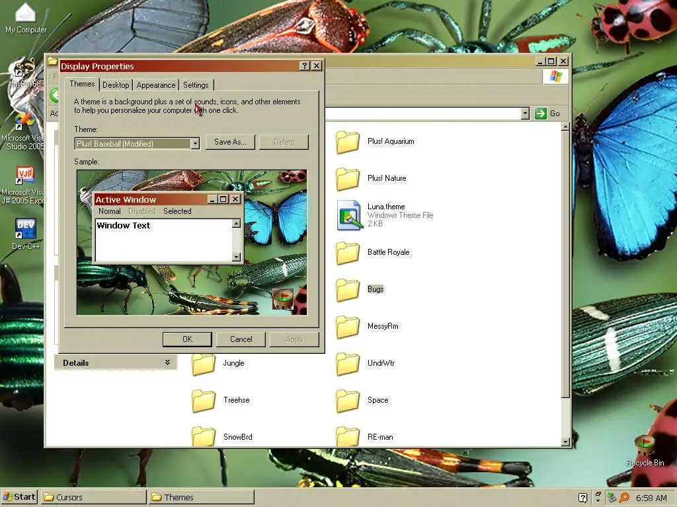The width and height of the screenshot is (677, 507).
Task: Switch to the Themes tab
Action: point(82,84)
